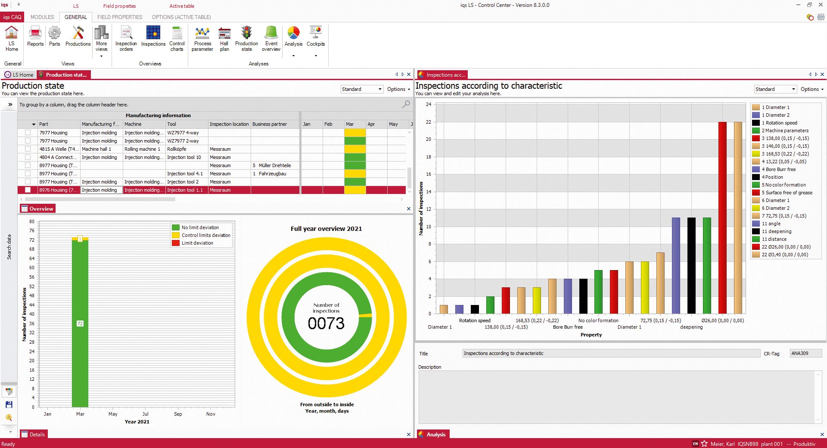
Task: Close the Overview panel
Action: click(x=409, y=208)
